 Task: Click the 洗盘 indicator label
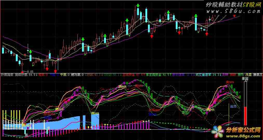248,75
